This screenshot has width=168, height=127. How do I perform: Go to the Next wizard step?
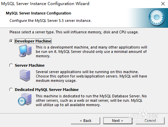[x=118, y=121]
